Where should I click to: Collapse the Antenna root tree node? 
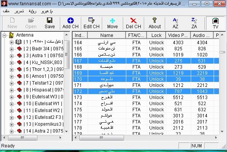(5, 35)
